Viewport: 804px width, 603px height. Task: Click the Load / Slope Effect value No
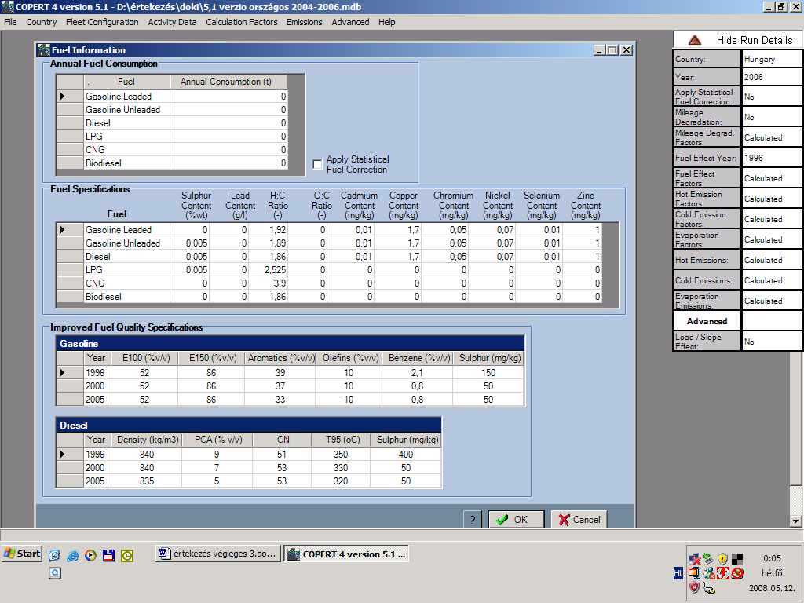[772, 342]
